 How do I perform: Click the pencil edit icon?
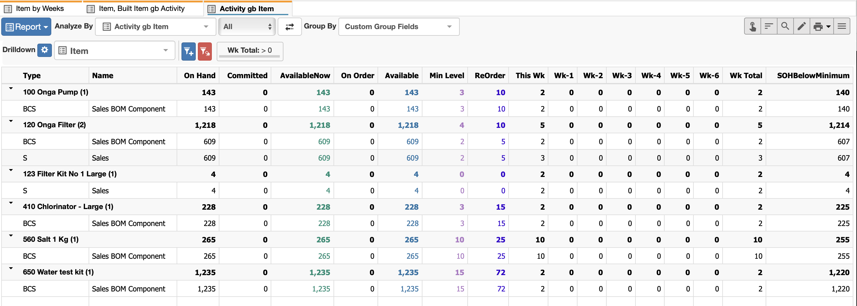[x=802, y=26]
